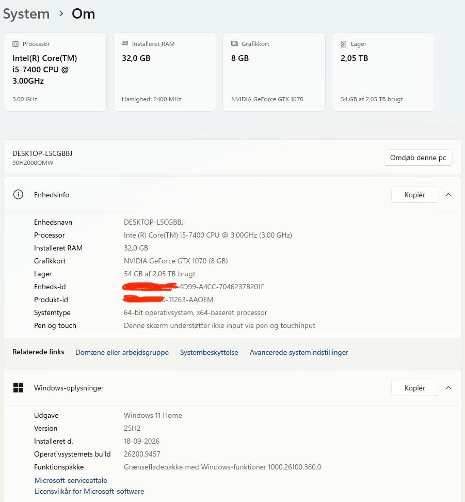The image size is (465, 502).
Task: Click 'NVIDIA GeForce GTX 1070' card subtitle
Action: [x=267, y=99]
